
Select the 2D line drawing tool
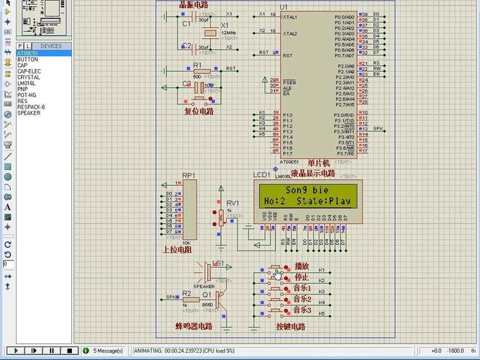[x=7, y=156]
